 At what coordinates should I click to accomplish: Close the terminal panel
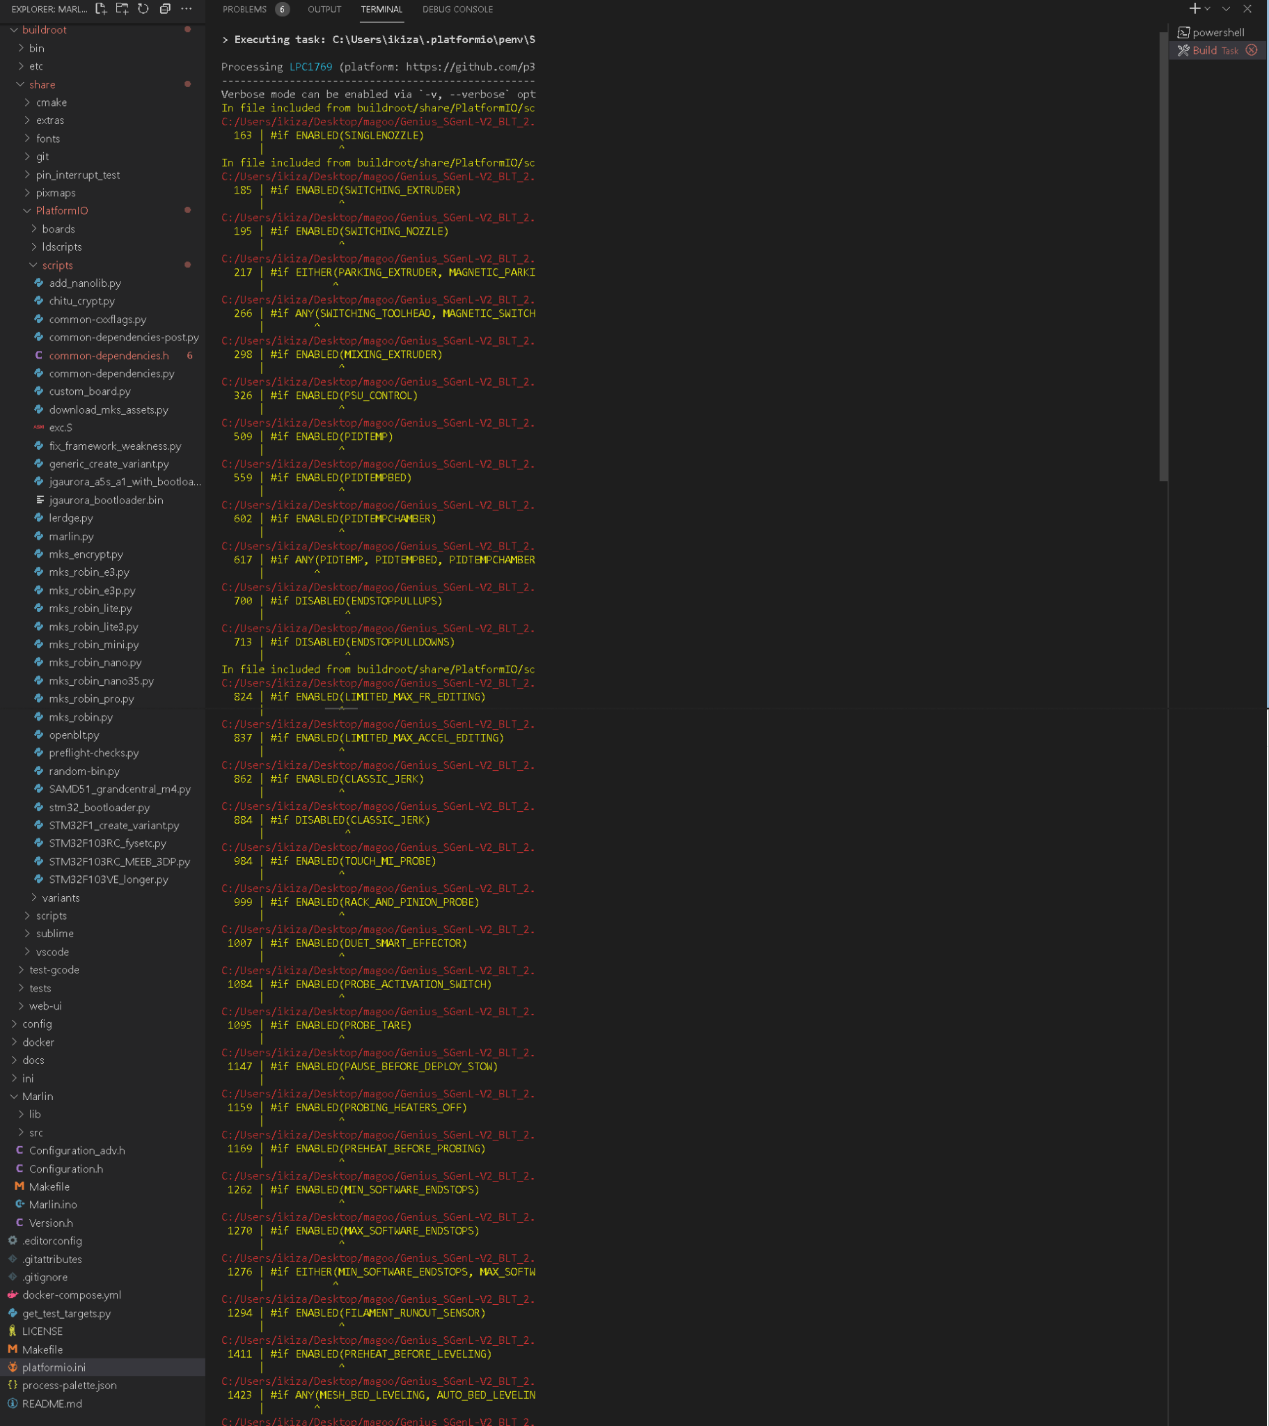click(1247, 9)
